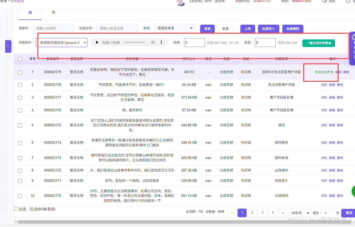
Task: Click the 标题名称 cell 律师服务
Action: 281,143
